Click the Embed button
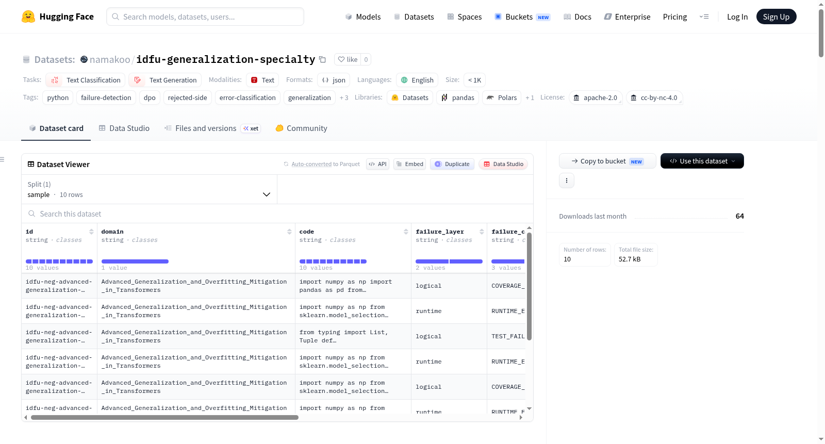 point(409,164)
